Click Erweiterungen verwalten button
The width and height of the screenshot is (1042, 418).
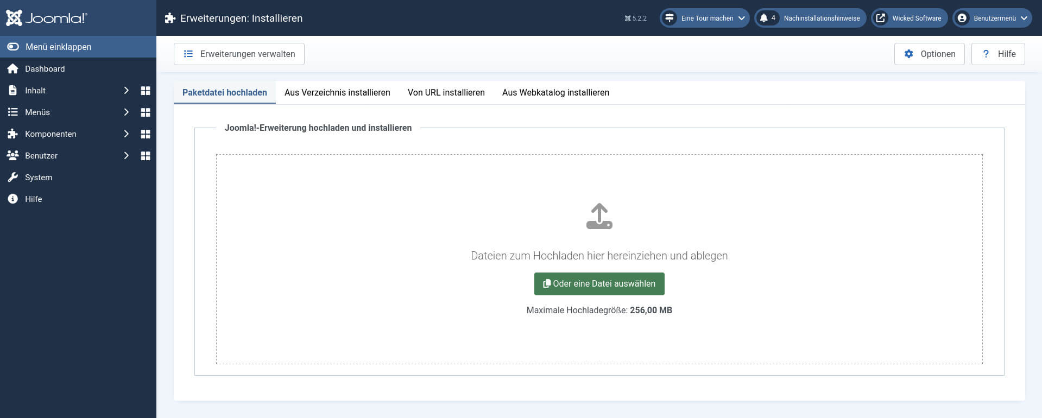coord(239,54)
